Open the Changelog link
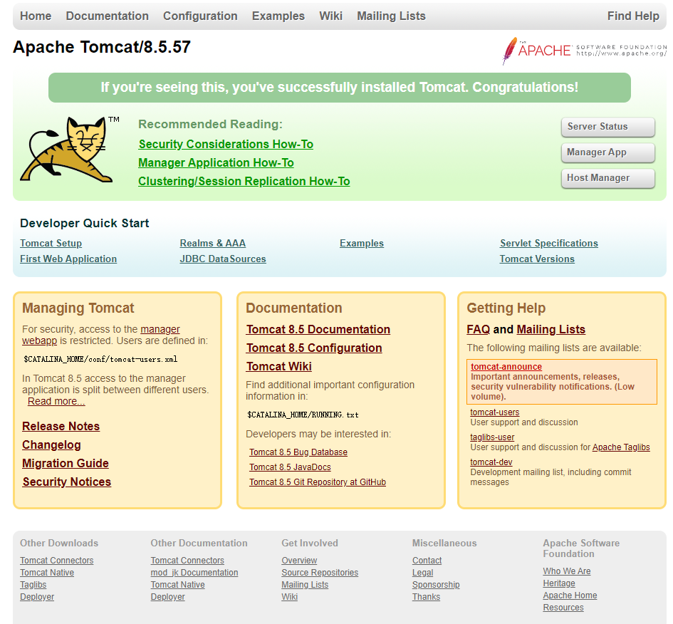This screenshot has width=673, height=624. click(x=51, y=444)
